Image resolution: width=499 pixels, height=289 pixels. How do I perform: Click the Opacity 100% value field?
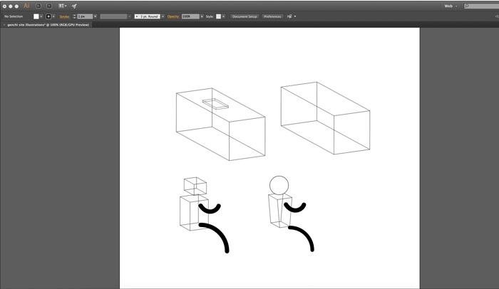tap(190, 16)
